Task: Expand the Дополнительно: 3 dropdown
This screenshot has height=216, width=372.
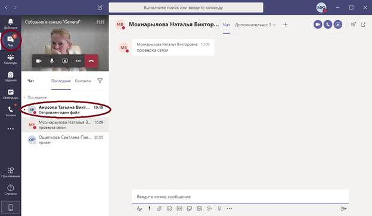Action: (x=255, y=24)
